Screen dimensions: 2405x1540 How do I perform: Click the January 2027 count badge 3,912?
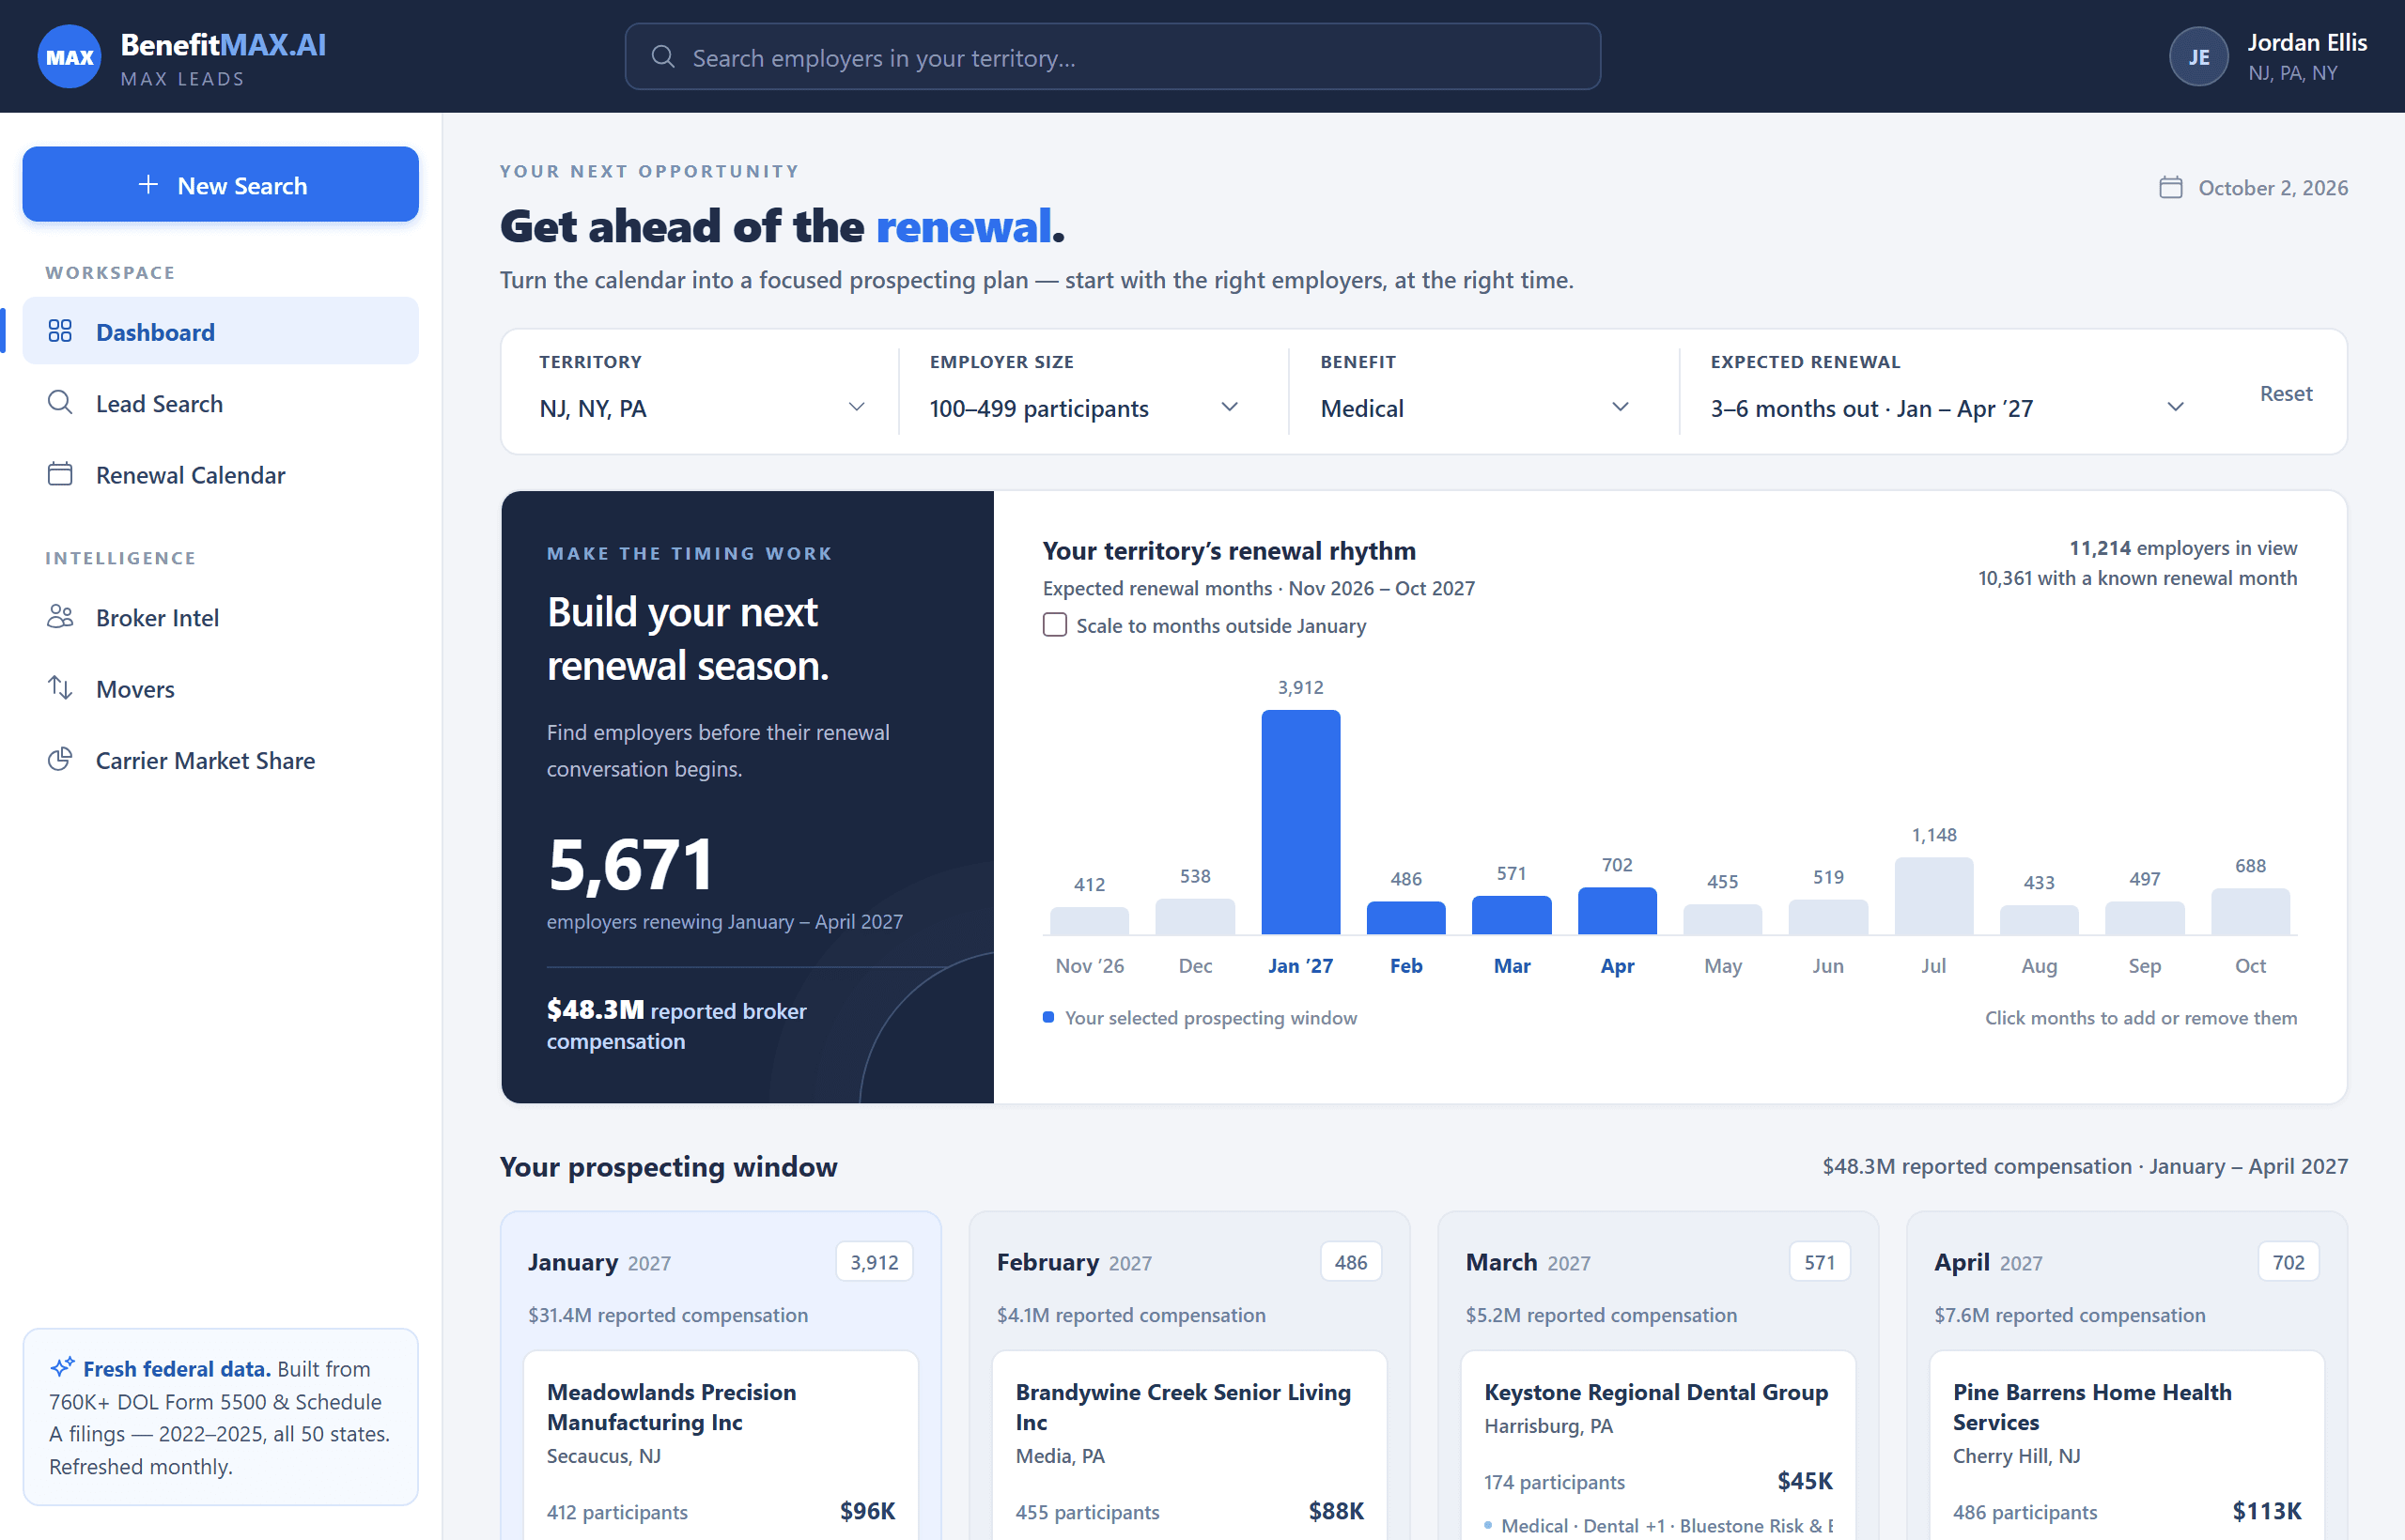tap(875, 1262)
